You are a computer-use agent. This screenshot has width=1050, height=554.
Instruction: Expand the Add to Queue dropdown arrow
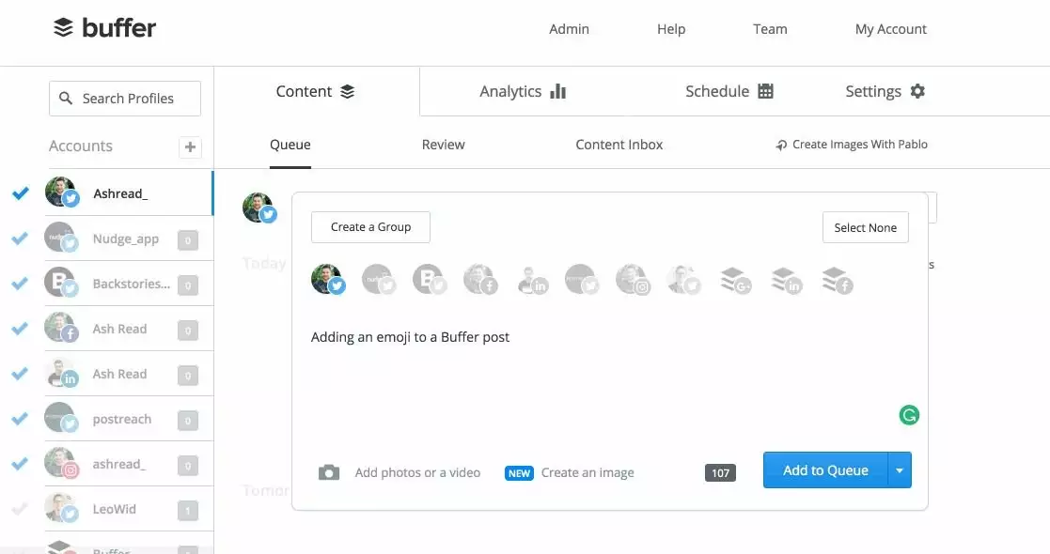900,470
